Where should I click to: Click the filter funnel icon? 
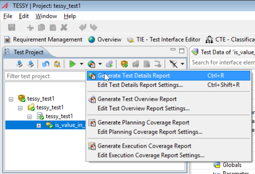click(x=173, y=64)
